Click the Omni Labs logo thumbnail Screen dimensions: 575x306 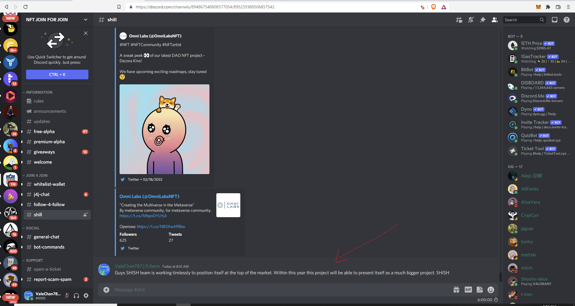[228, 205]
